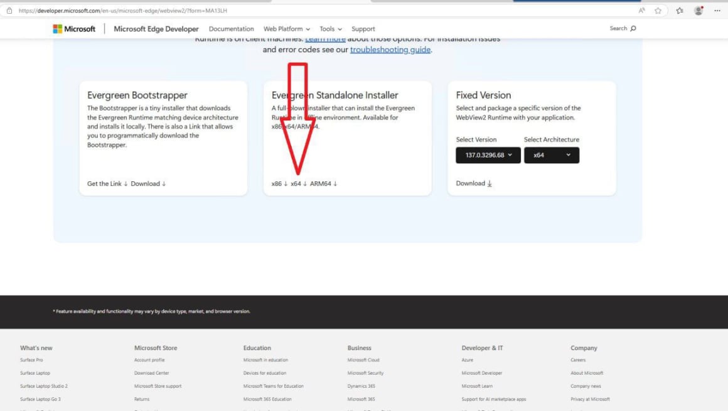This screenshot has height=411, width=728.
Task: Open Surface Laptop Go 3 link
Action: click(x=40, y=399)
